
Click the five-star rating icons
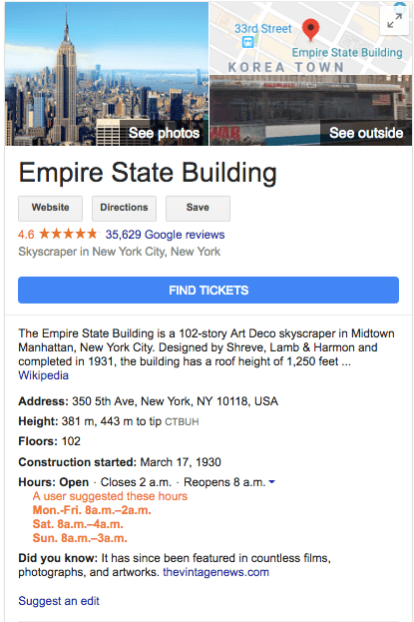click(68, 234)
